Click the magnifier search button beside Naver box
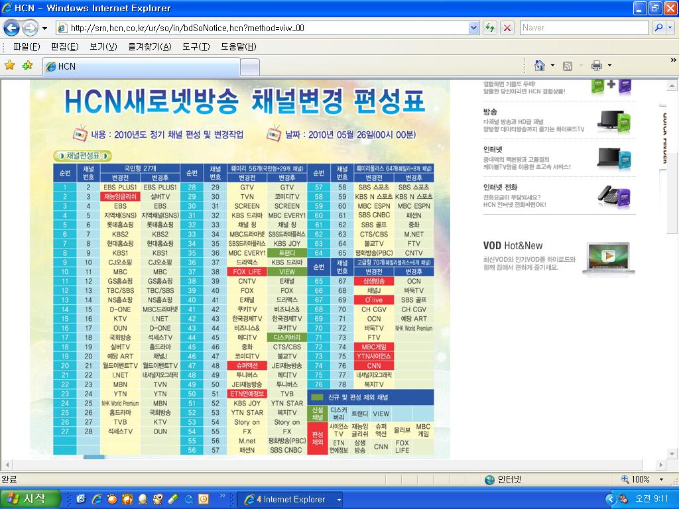 coord(658,28)
